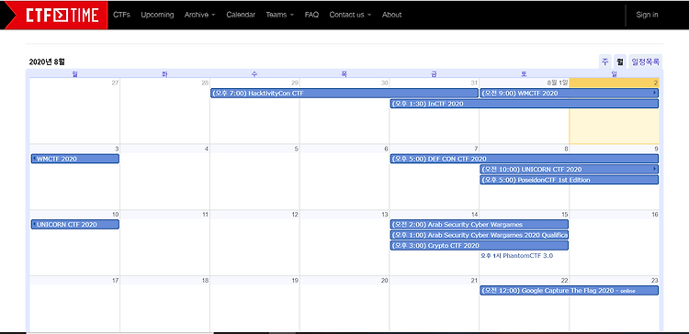Open Arab Security Cyber Wargames 2020 Qualifica event
The image size is (689, 334).
click(x=479, y=235)
